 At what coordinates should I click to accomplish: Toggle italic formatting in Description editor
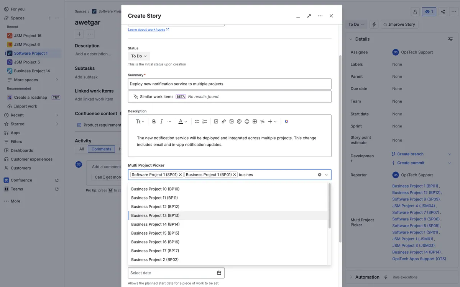161,121
